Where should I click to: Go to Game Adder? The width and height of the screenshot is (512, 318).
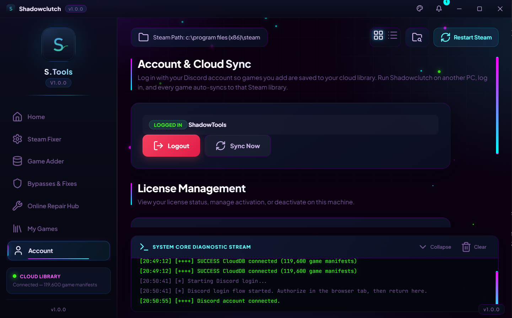click(x=59, y=161)
